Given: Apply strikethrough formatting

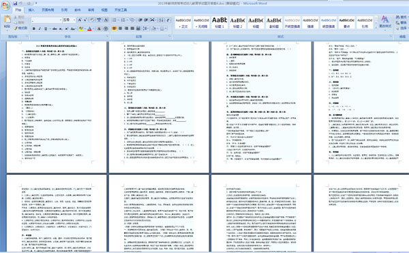Looking at the screenshot, I should pyautogui.click(x=55, y=29).
